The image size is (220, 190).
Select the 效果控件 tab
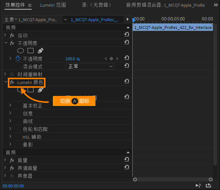[x=15, y=5]
